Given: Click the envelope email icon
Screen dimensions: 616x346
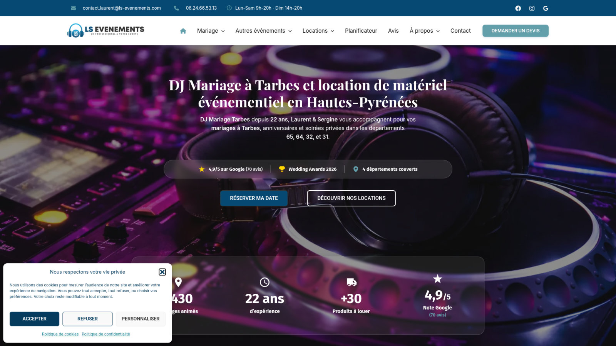Looking at the screenshot, I should pos(74,8).
